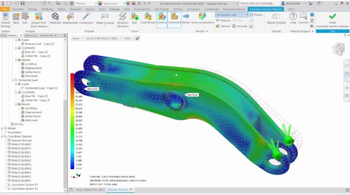Expand the Results panel arrow
Screen dimensions: 350x195
(x=207, y=31)
